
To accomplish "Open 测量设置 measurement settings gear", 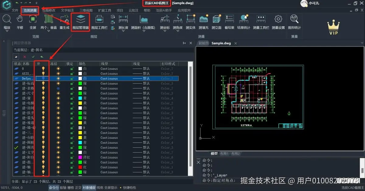I will tap(278, 19).
